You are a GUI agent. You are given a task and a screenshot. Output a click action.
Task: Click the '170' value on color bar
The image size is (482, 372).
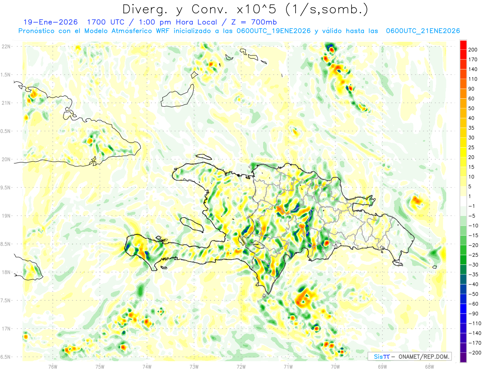coord(473,59)
